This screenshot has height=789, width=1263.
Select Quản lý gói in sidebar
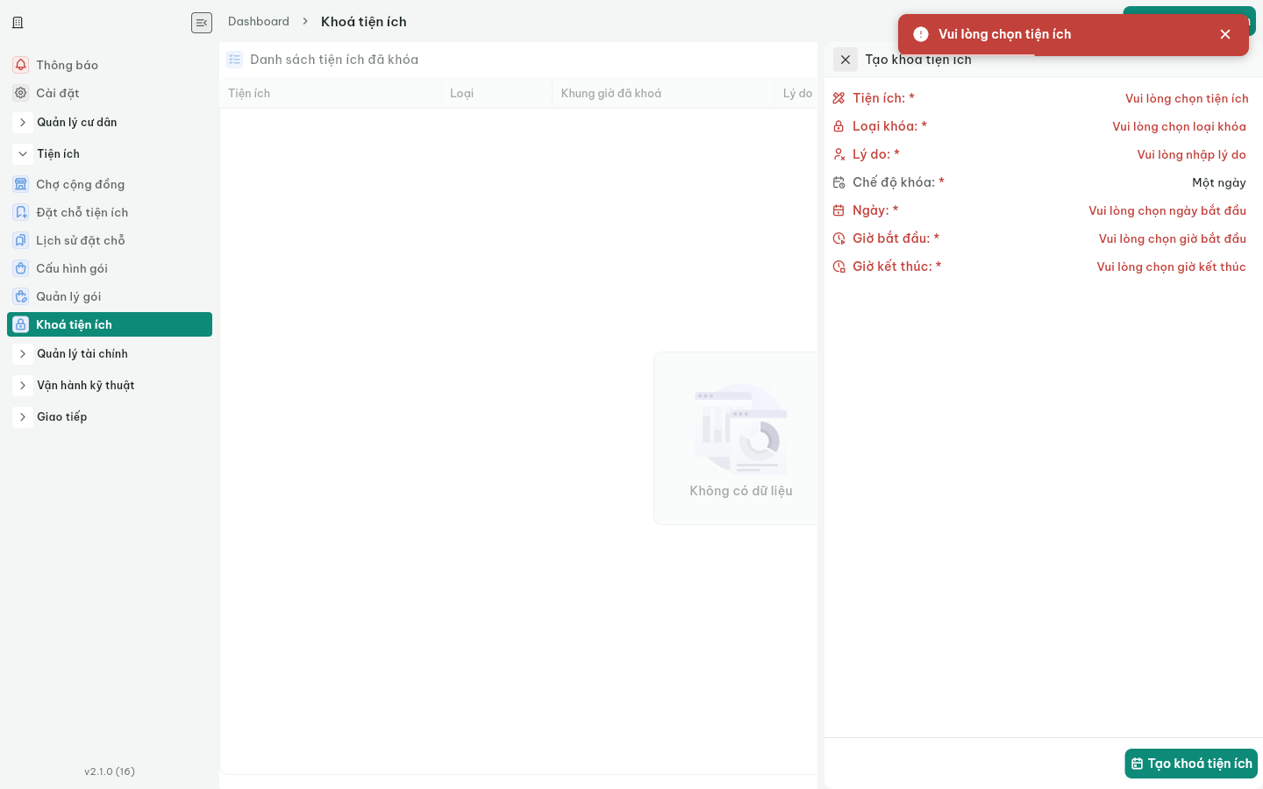point(110,296)
